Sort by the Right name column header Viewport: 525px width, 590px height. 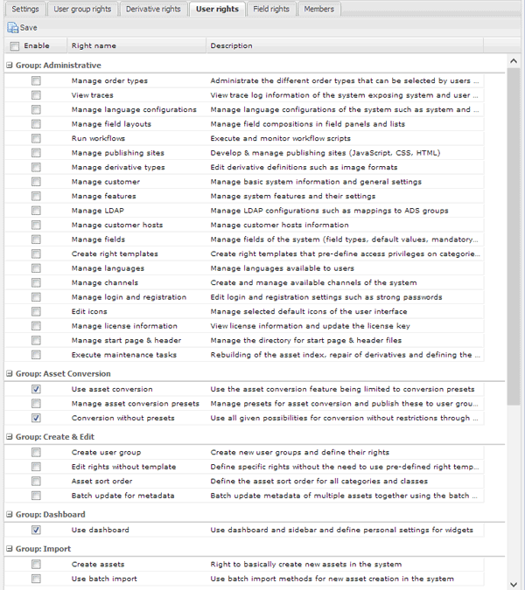(136, 45)
